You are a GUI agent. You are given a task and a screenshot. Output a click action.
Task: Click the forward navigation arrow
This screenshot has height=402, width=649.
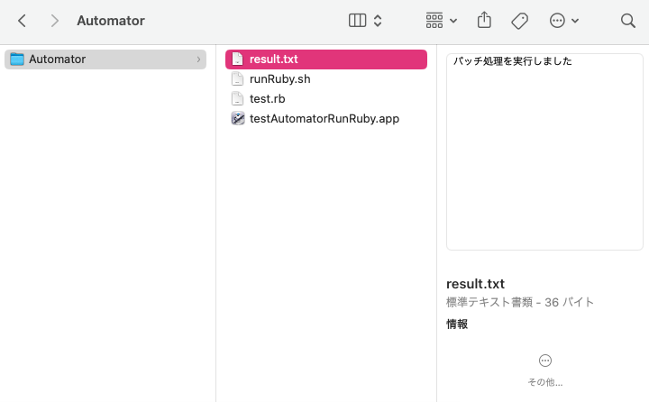[x=55, y=21]
